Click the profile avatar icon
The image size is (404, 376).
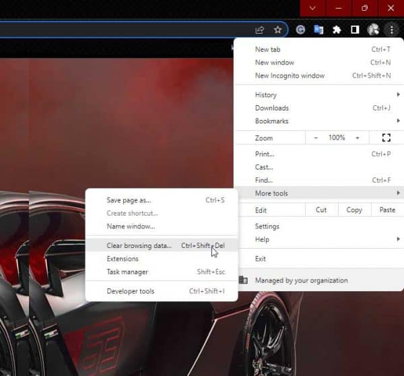(x=373, y=30)
